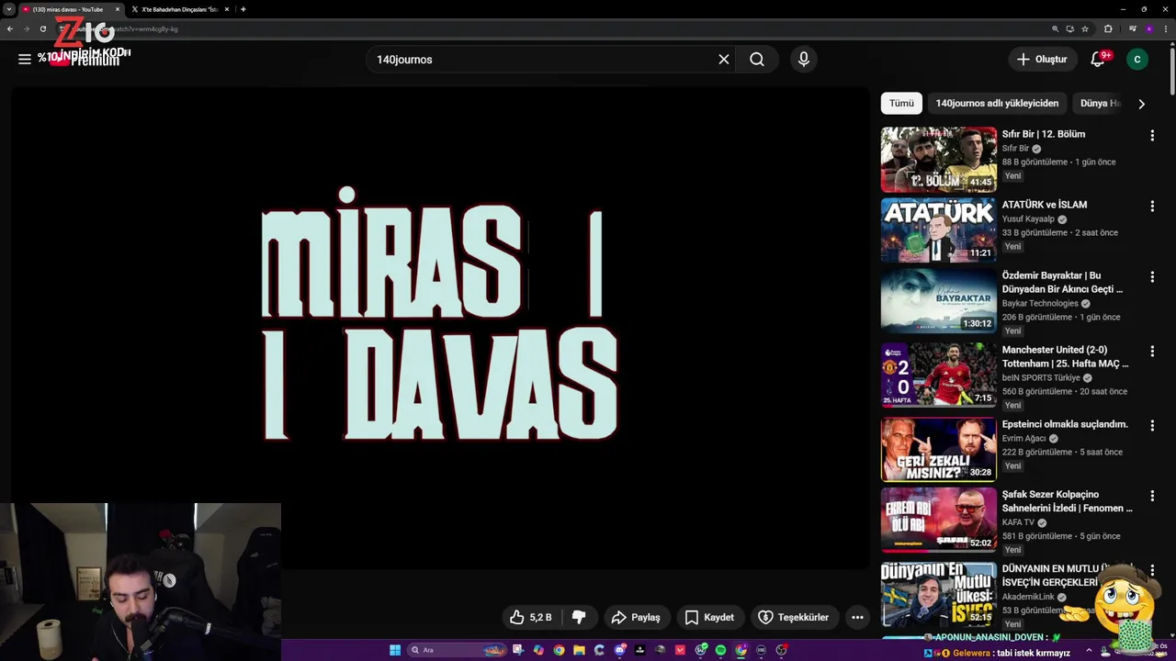
Task: Open the Epsteinci olmakla suçlandım thumbnail
Action: coord(938,449)
